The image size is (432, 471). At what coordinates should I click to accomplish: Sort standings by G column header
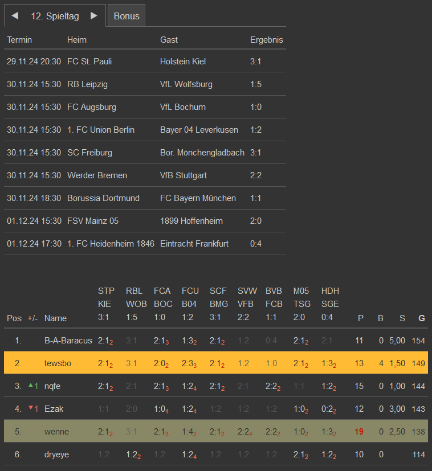point(422,318)
